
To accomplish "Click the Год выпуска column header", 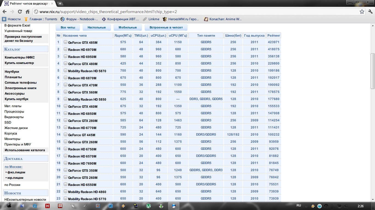I will [254, 36].
